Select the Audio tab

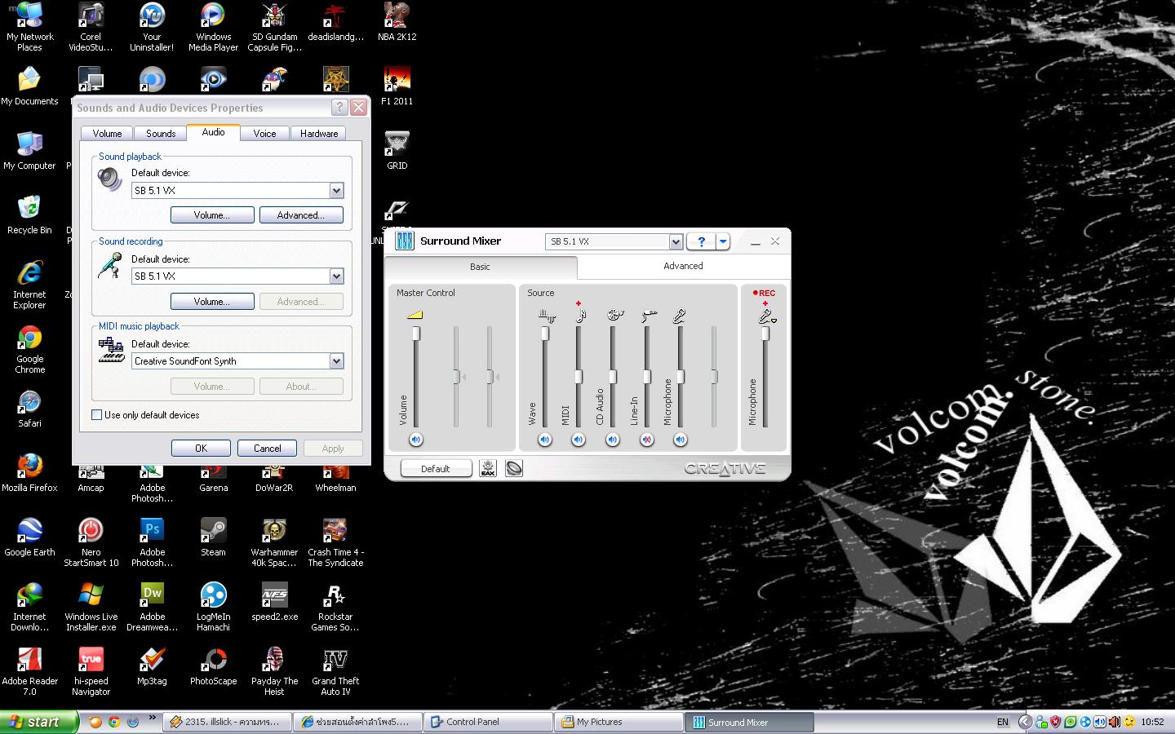click(x=213, y=132)
